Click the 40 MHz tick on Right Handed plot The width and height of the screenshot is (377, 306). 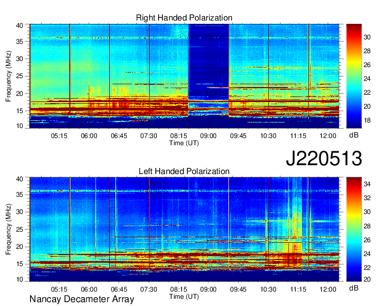pos(19,25)
